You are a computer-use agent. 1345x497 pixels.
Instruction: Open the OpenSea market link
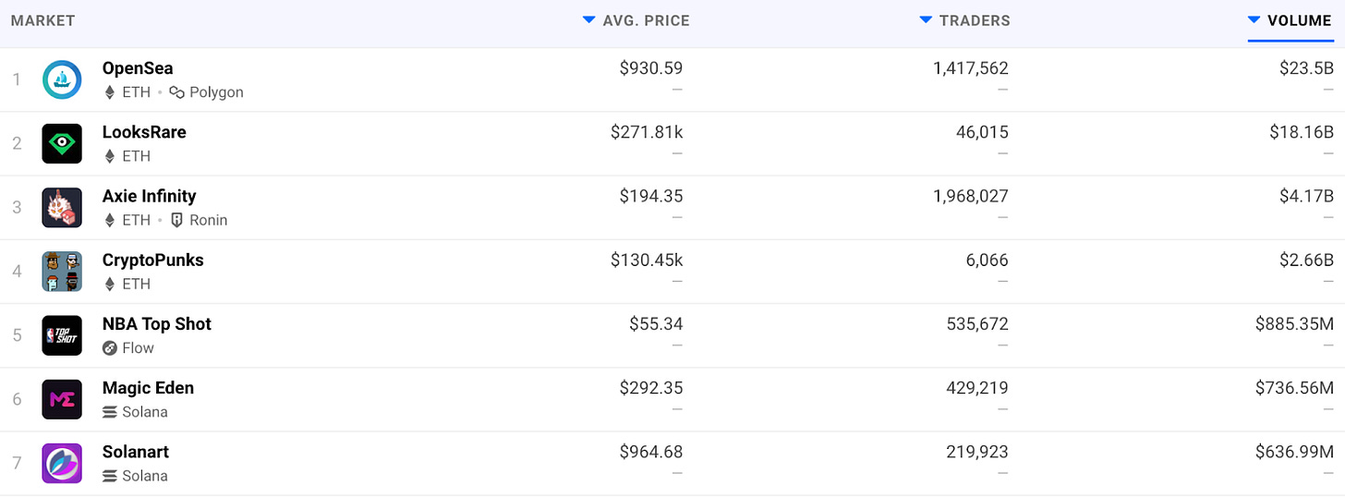coord(138,68)
